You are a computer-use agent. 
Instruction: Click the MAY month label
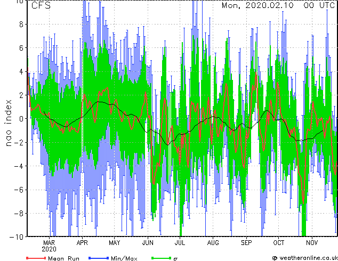pyautogui.click(x=115, y=243)
